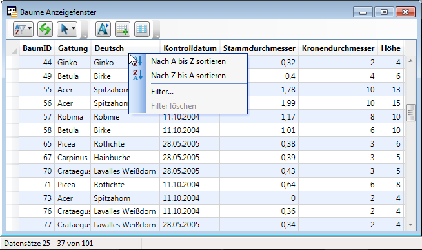
Task: Click the Höhe column header
Action: [391, 48]
